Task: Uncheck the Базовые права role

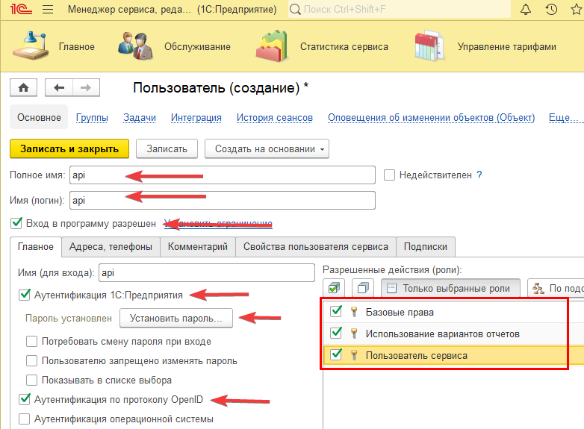Action: pyautogui.click(x=336, y=312)
